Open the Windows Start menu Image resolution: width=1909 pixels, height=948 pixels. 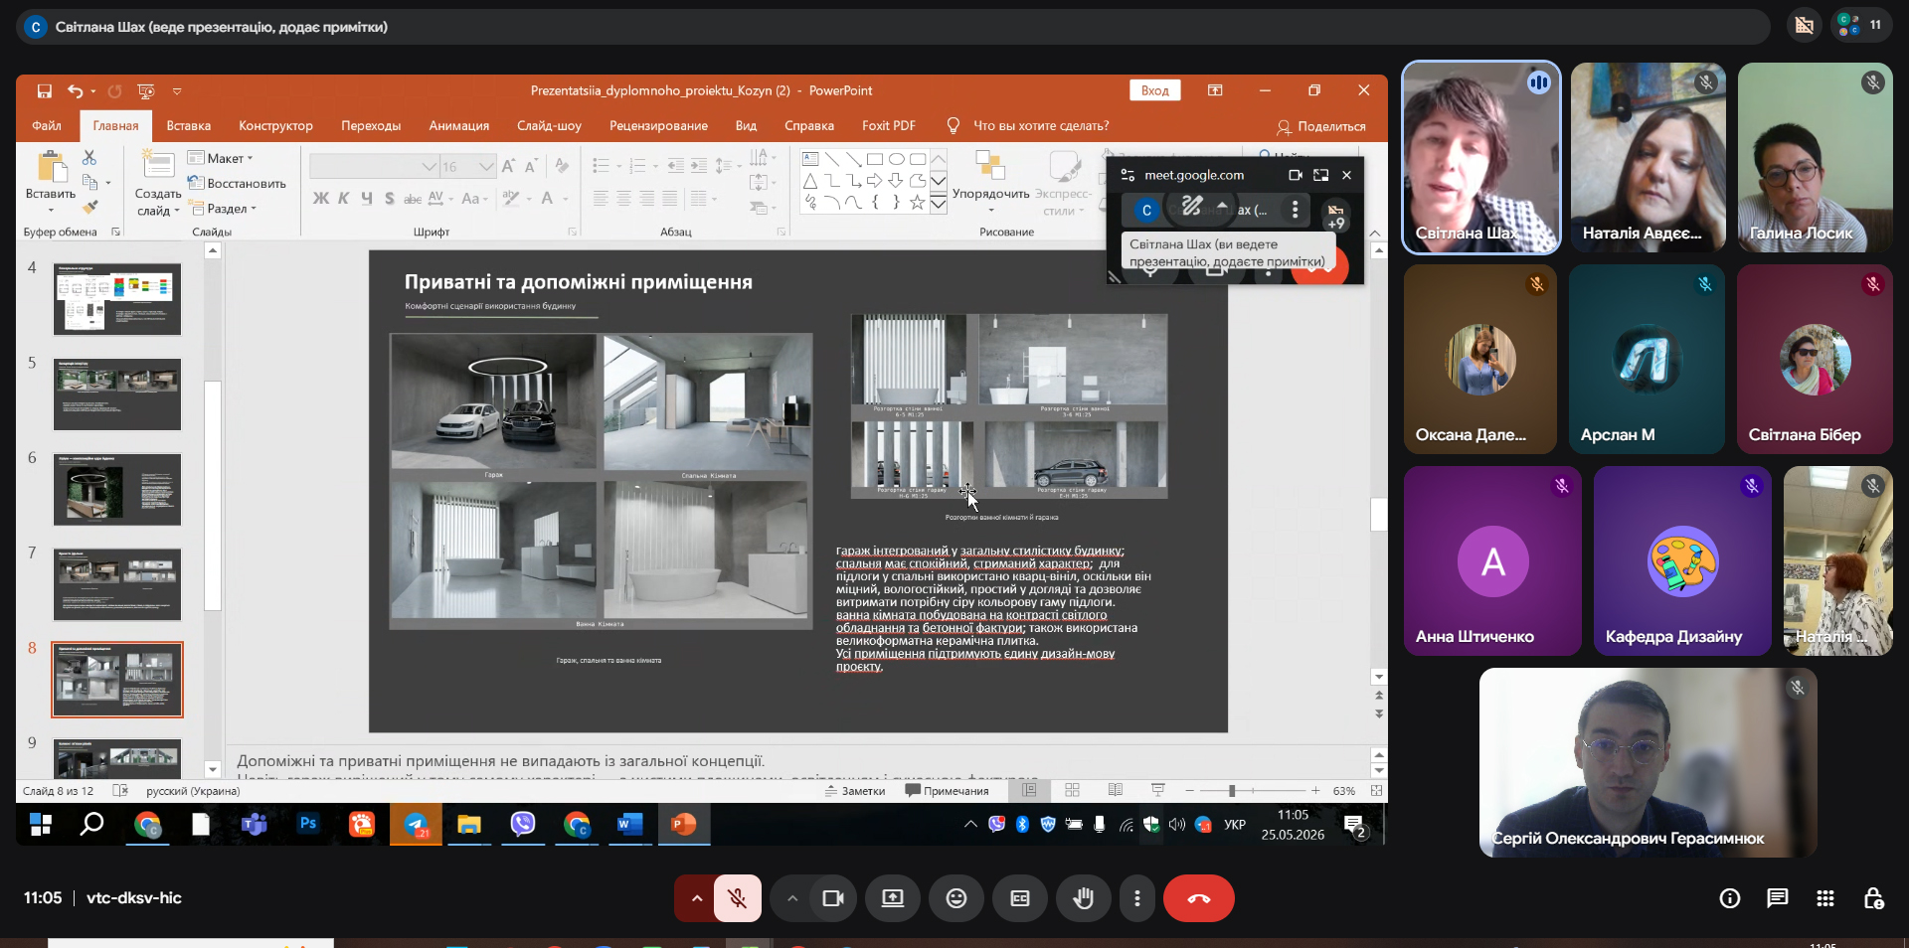click(x=41, y=824)
